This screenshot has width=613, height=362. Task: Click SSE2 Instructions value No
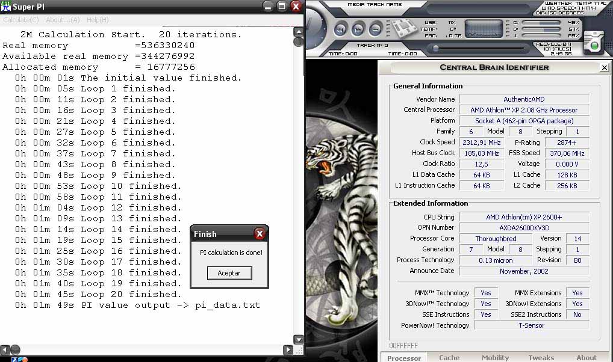(x=578, y=314)
